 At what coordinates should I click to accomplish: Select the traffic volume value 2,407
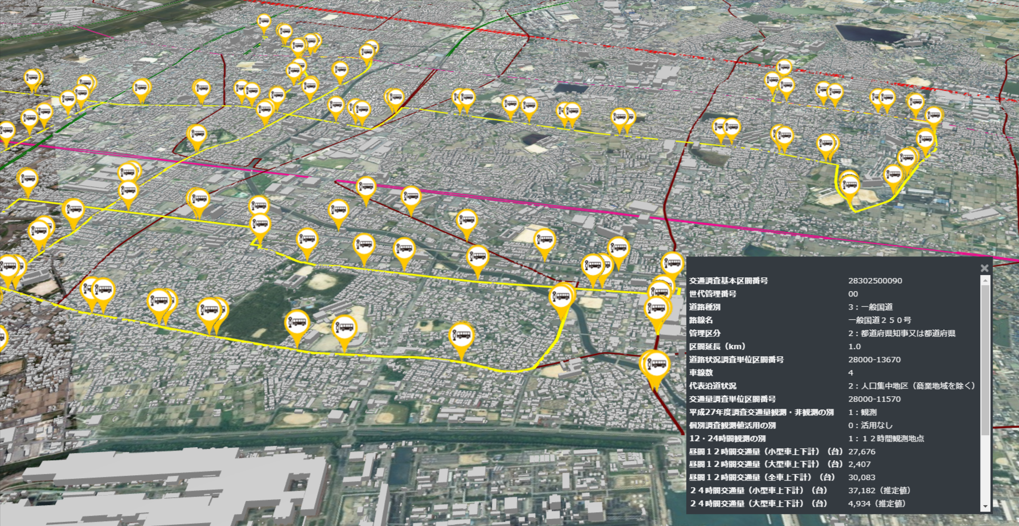coord(859,464)
